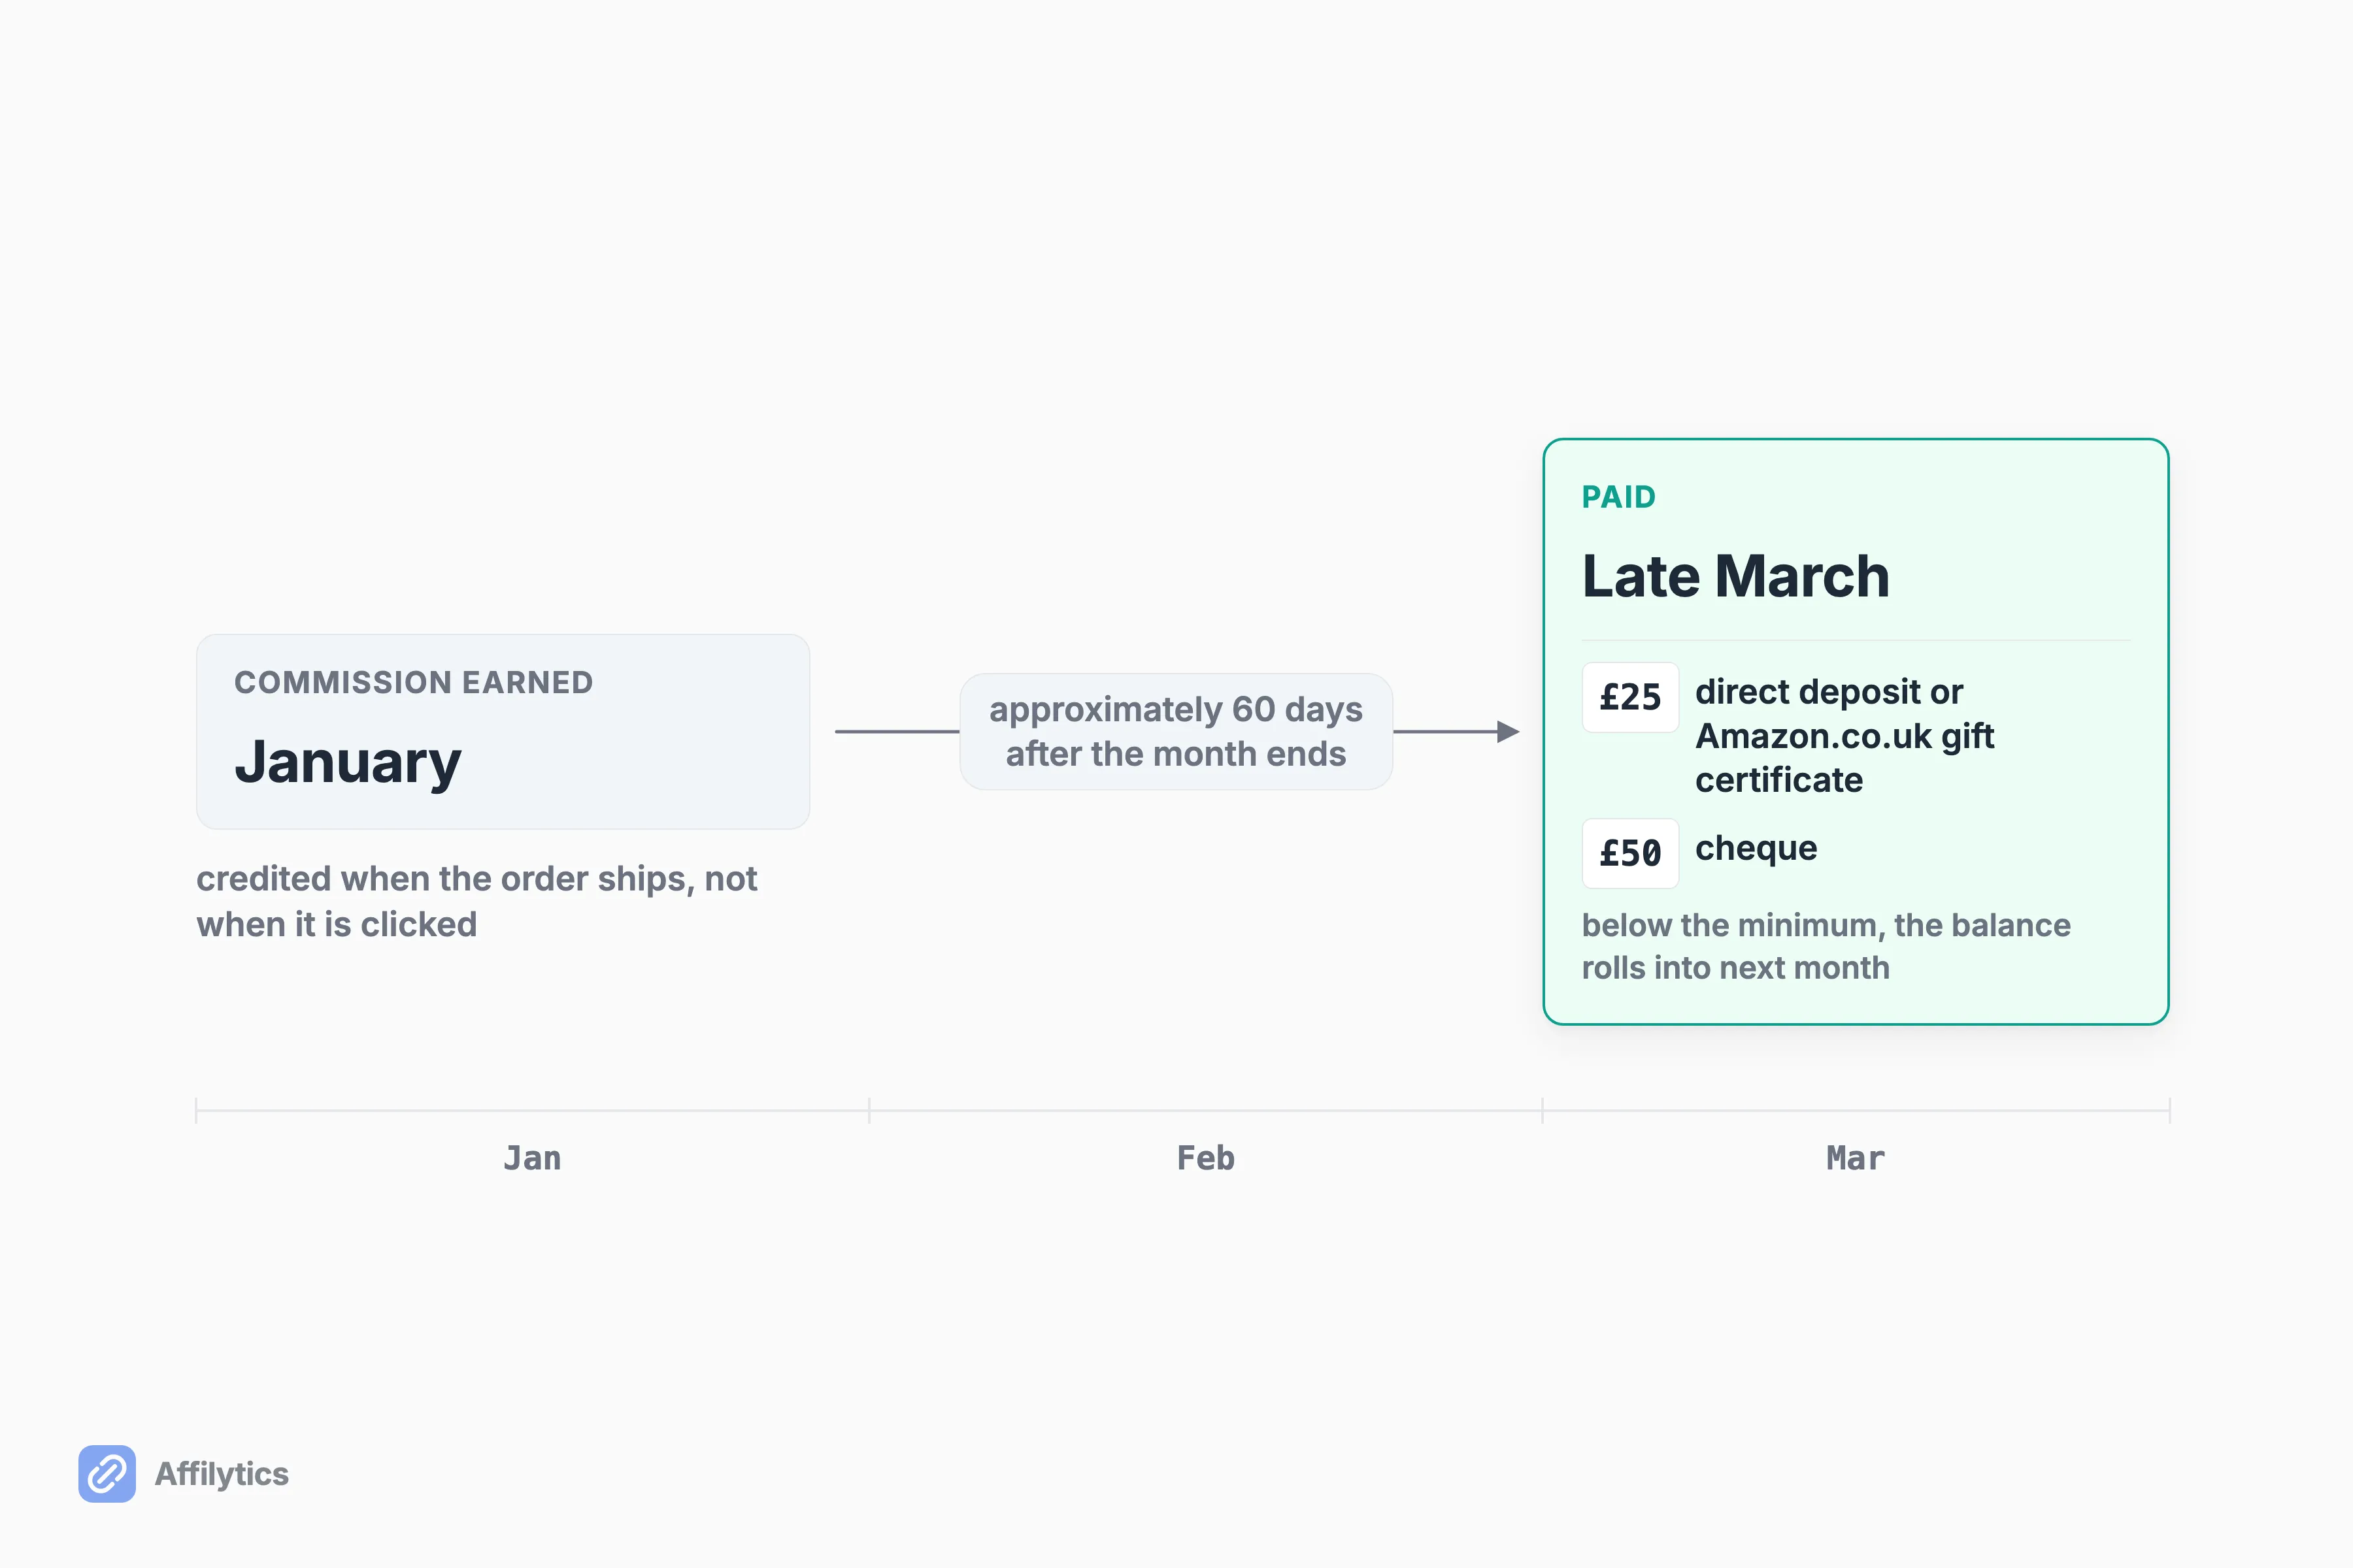The height and width of the screenshot is (1568, 2353).
Task: Click the credited when order ships caption
Action: click(x=476, y=901)
